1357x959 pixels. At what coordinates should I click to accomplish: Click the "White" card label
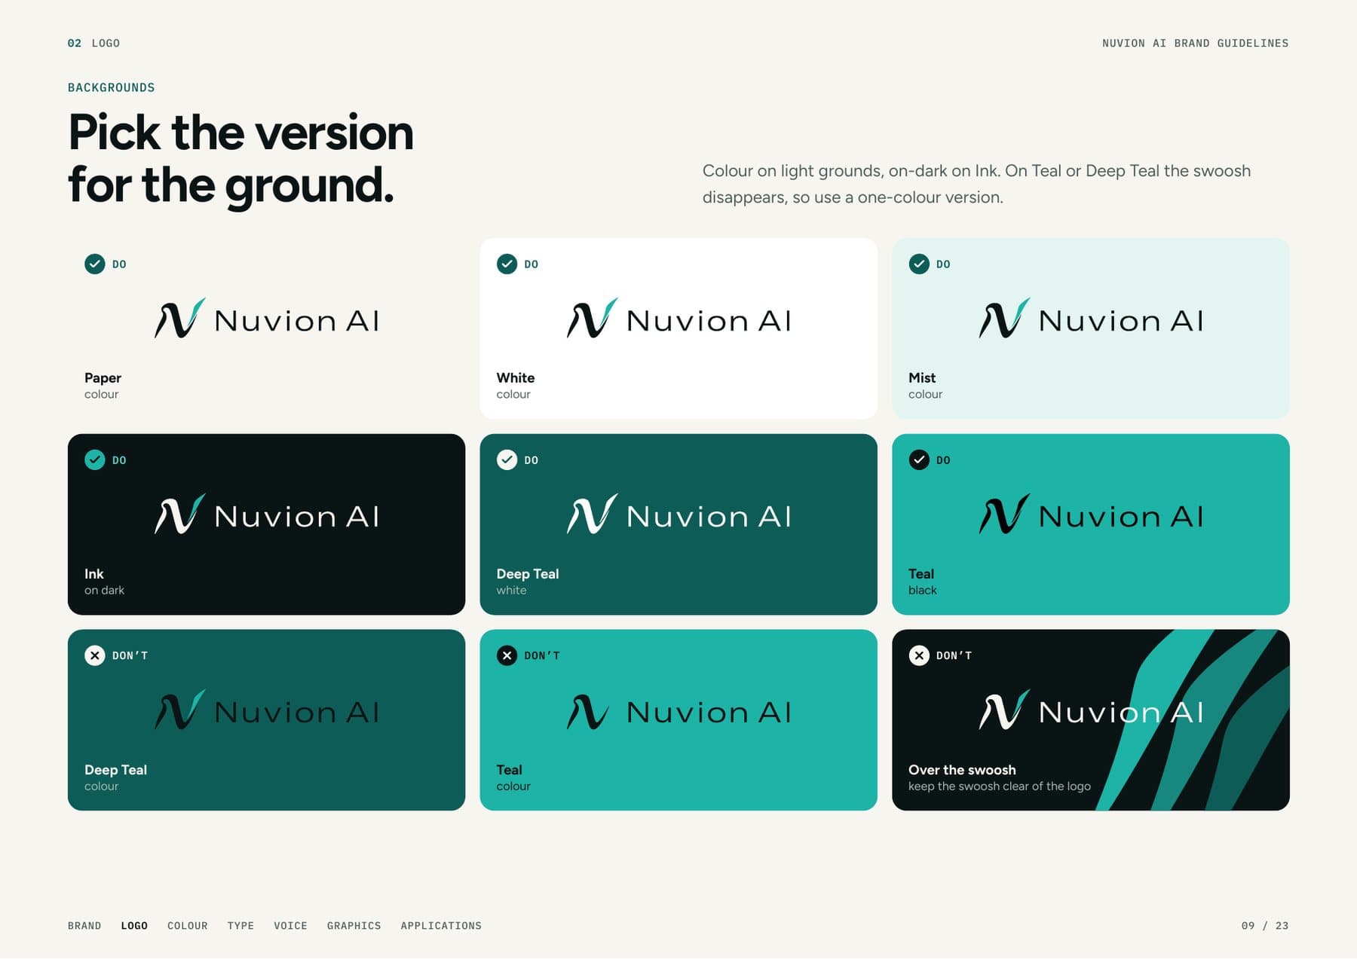(515, 377)
